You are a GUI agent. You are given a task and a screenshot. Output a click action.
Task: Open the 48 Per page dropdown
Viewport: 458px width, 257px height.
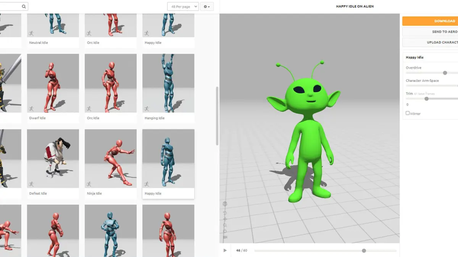pyautogui.click(x=183, y=6)
